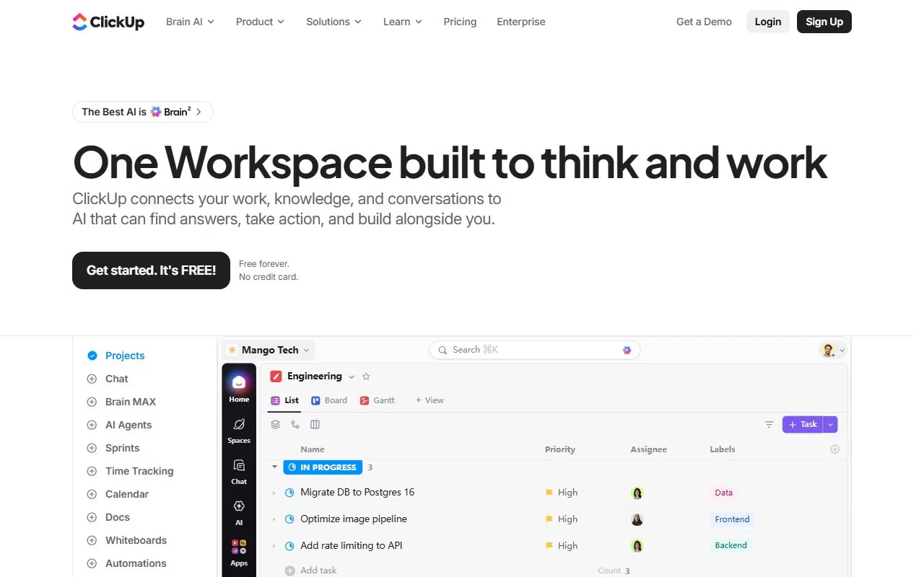Switch to the Board view tab
Screen dimensions: 924x577
(329, 400)
